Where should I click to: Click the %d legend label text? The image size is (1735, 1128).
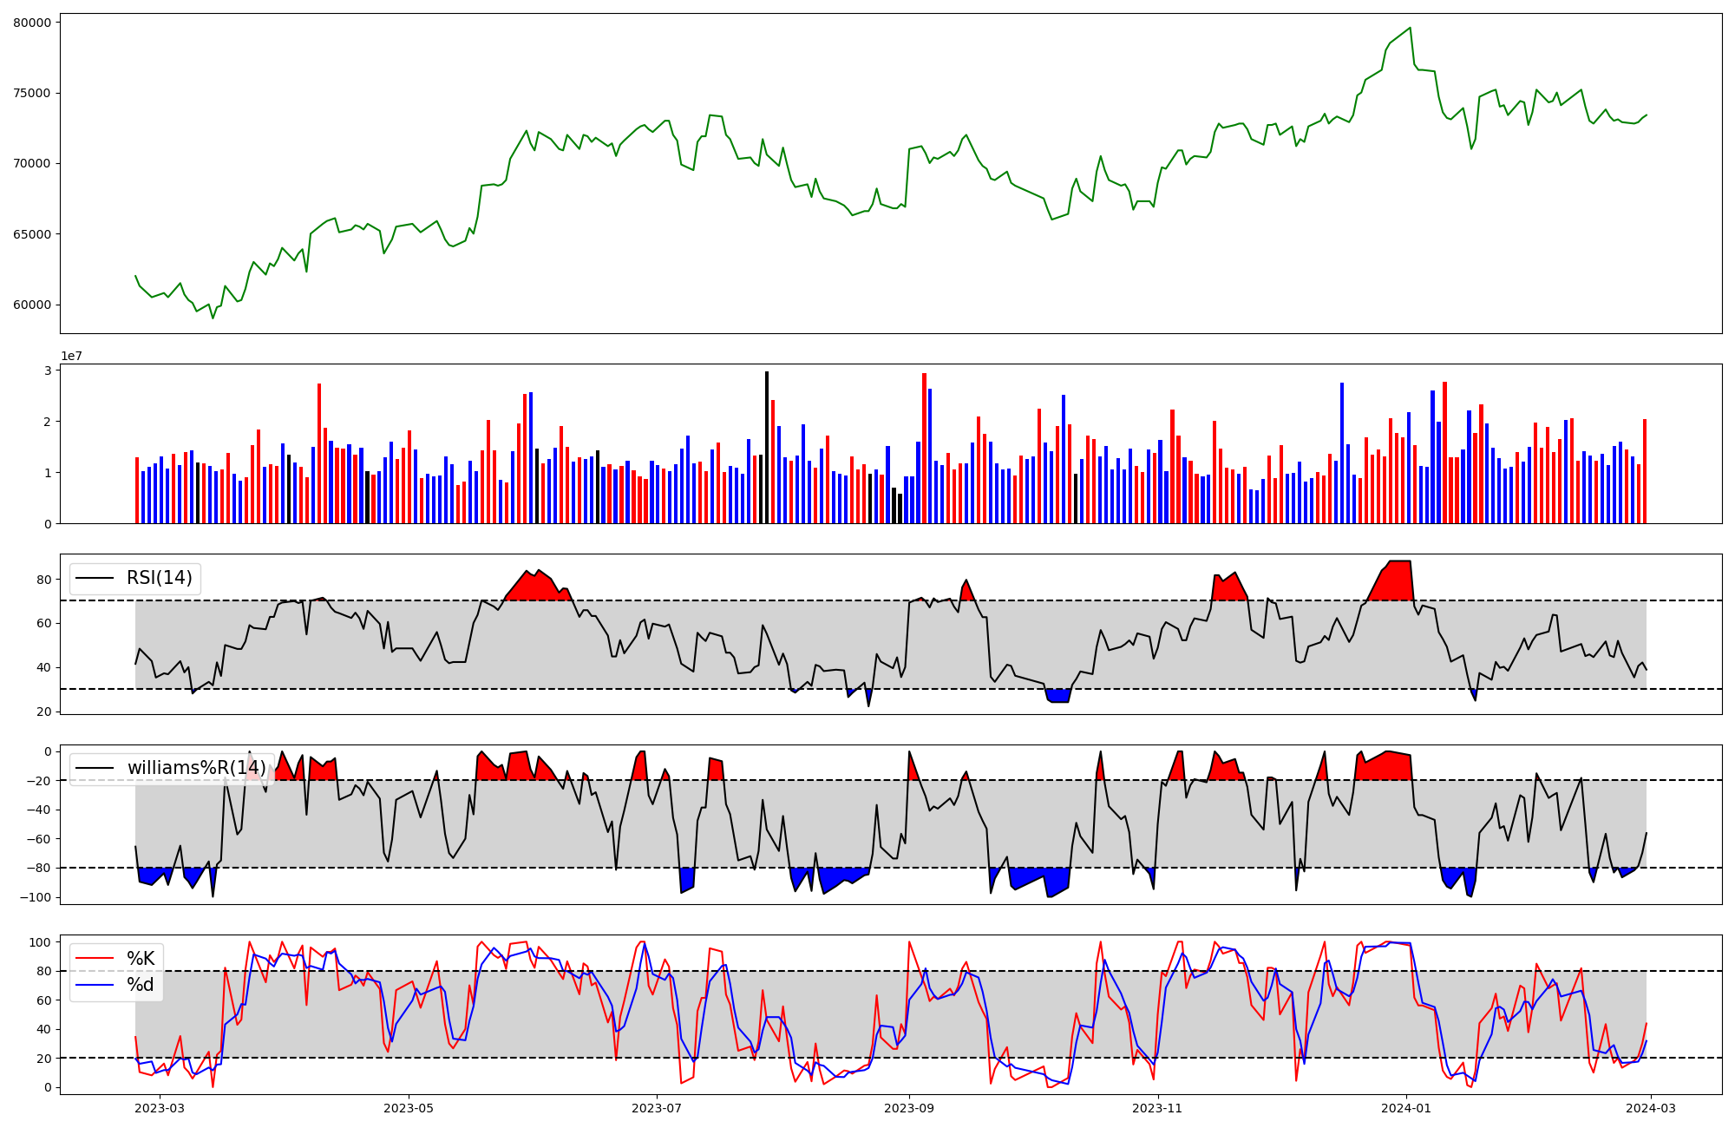click(141, 985)
